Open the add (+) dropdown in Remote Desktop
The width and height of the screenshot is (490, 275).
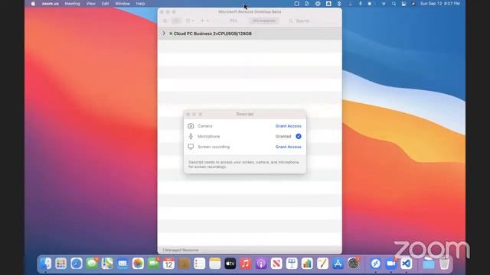(x=204, y=21)
